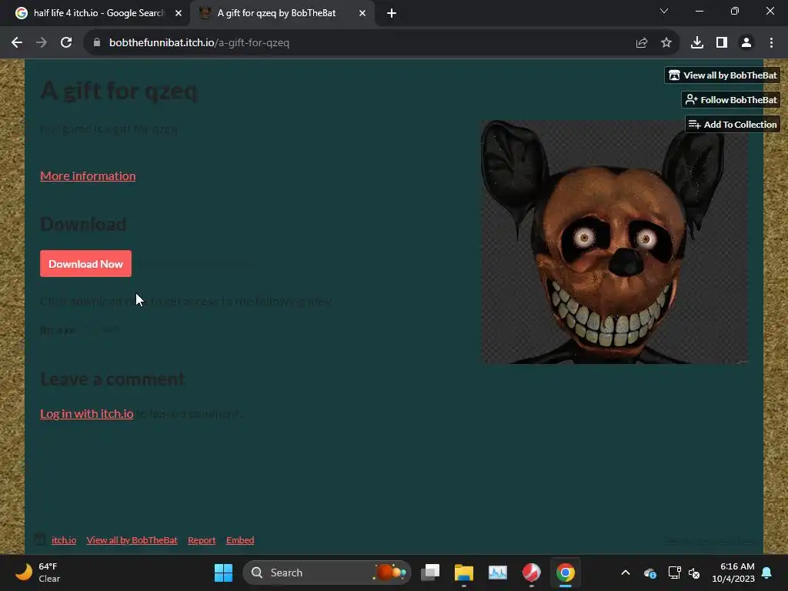Click the Download Now button
This screenshot has height=591, width=788.
[86, 264]
